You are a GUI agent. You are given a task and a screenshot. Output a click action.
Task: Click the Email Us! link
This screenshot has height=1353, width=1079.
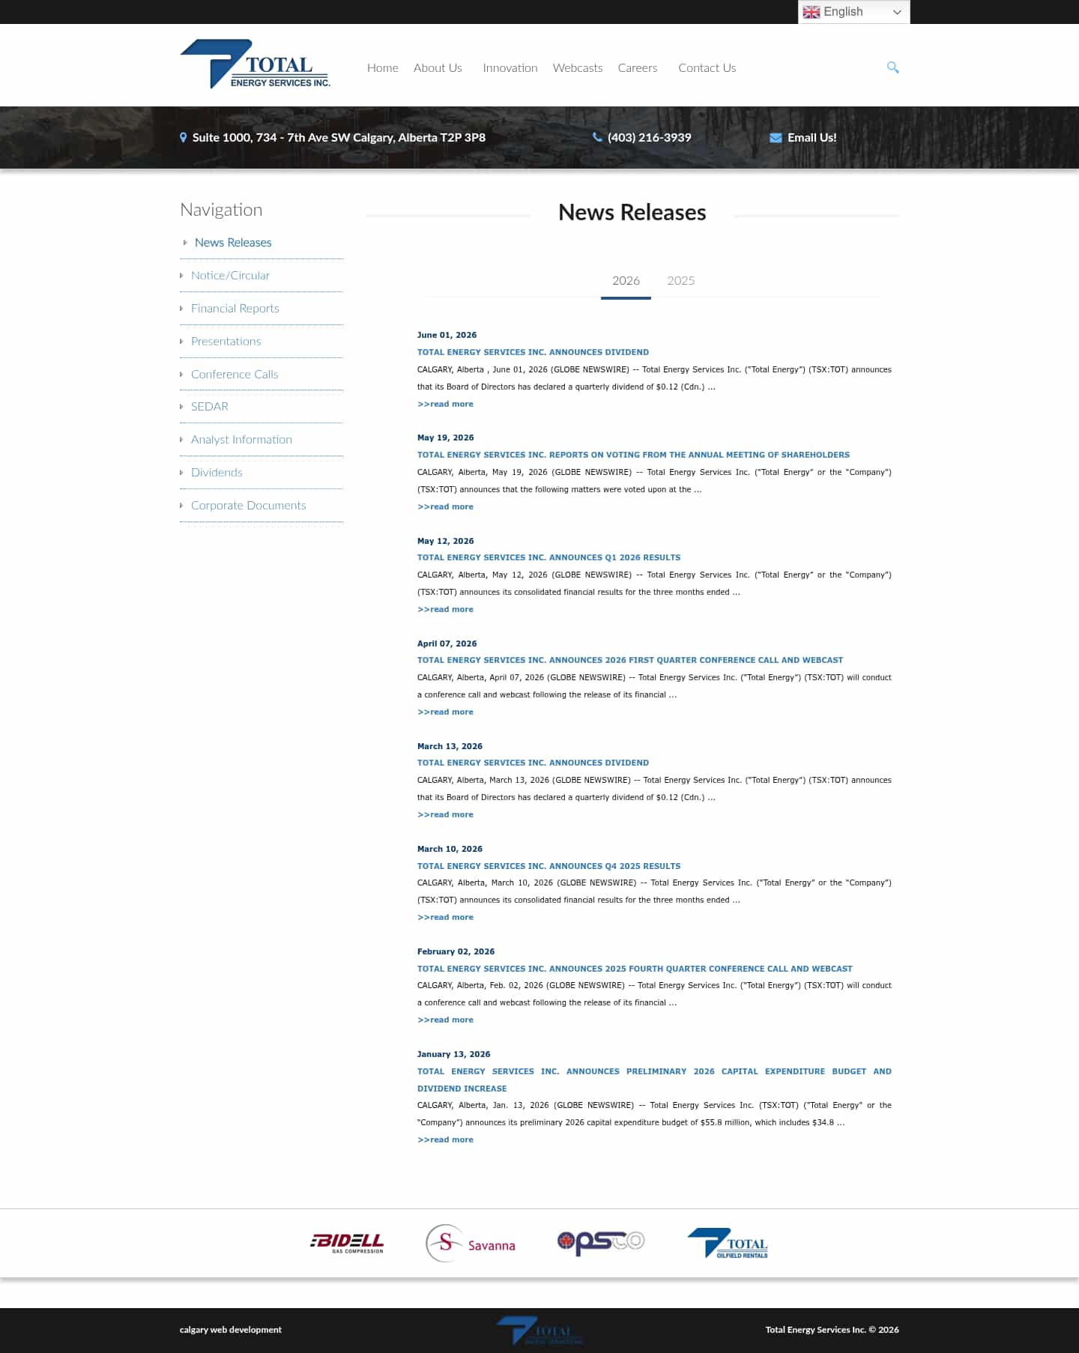(x=812, y=138)
